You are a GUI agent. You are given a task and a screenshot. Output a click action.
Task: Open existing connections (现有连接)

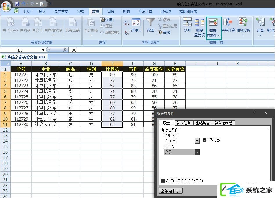coord(72,25)
